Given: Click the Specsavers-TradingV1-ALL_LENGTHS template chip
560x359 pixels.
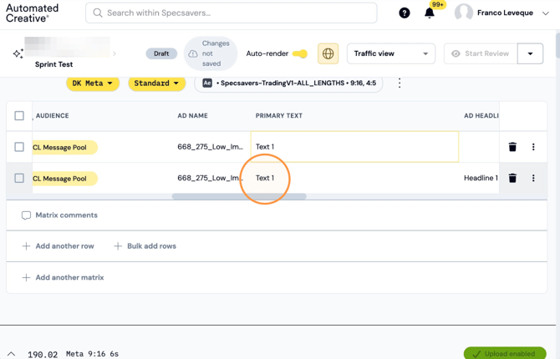Looking at the screenshot, I should 288,83.
